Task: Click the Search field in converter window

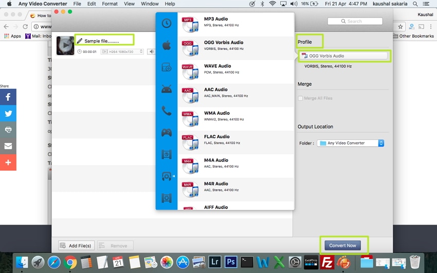Action: [355, 21]
